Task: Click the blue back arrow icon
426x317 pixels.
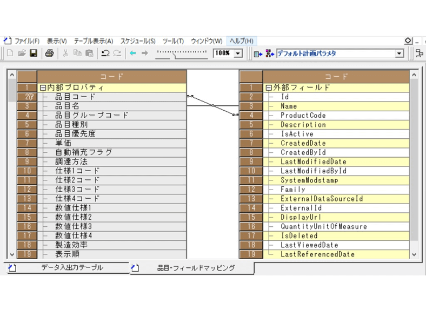Action: point(132,53)
